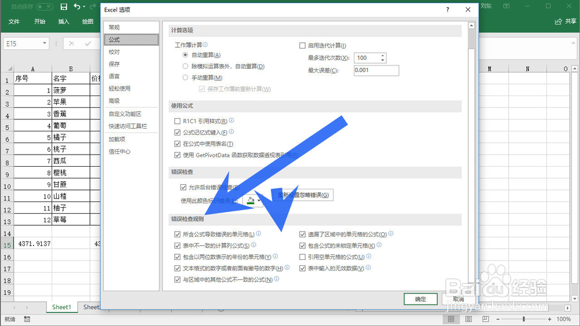Click the Save icon in the Excel title bar

(x=64, y=6)
